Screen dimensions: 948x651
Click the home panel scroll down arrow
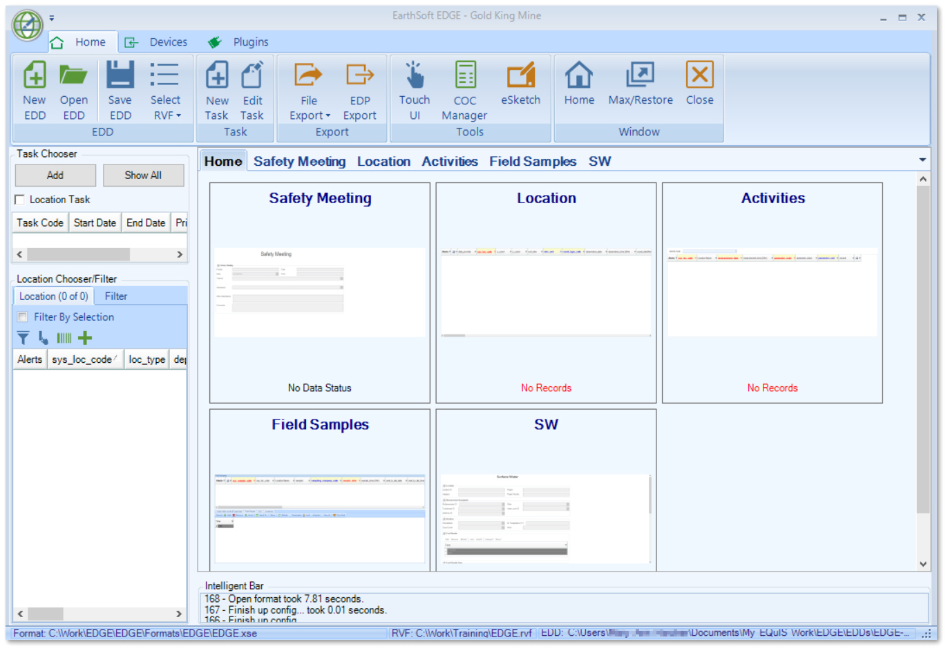[923, 564]
